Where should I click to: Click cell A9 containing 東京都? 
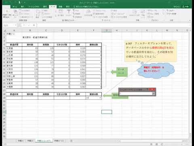point(14,62)
